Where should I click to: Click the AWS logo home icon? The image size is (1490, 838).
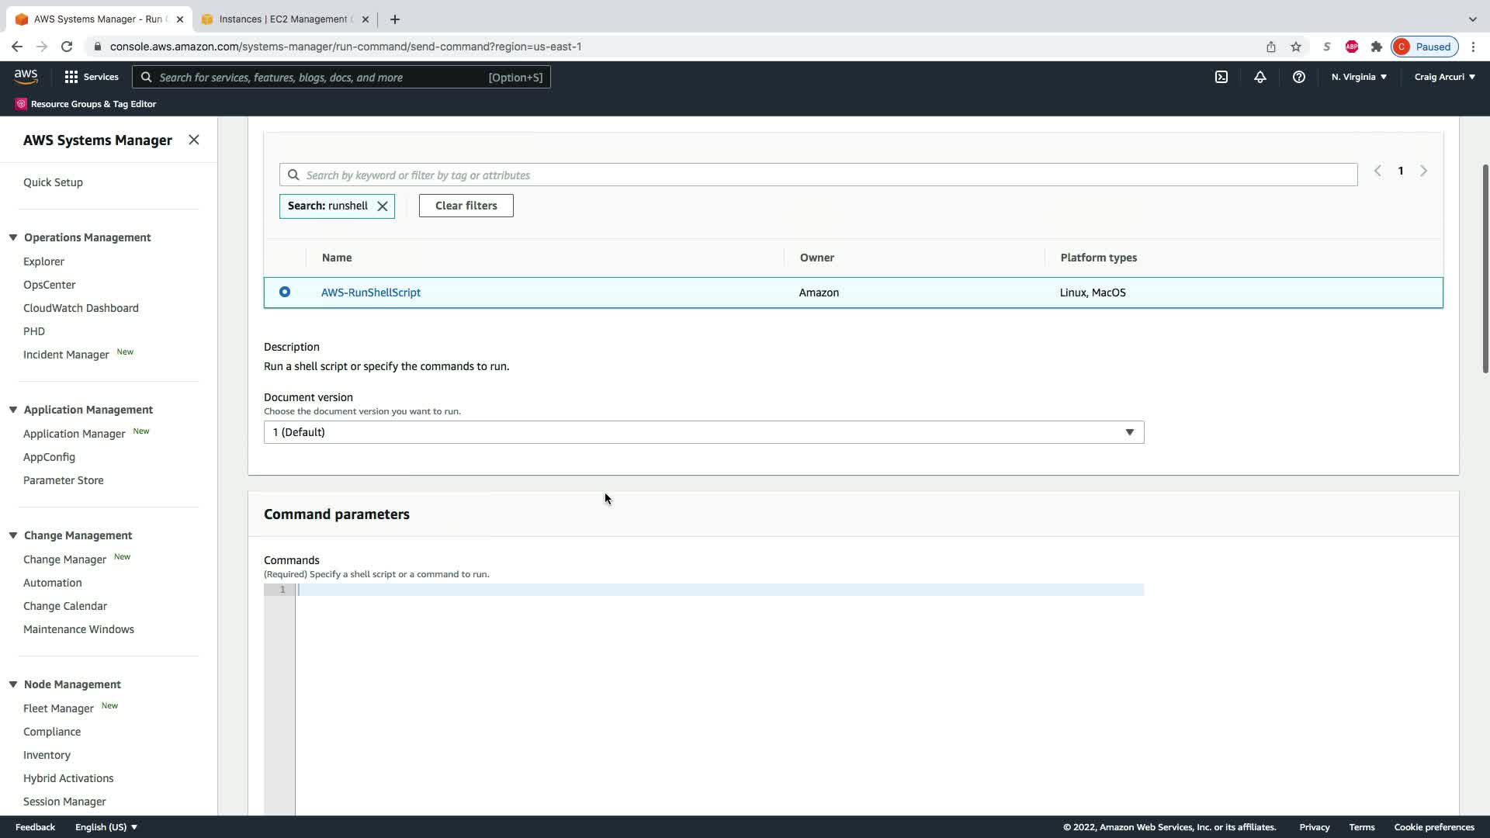pyautogui.click(x=26, y=76)
